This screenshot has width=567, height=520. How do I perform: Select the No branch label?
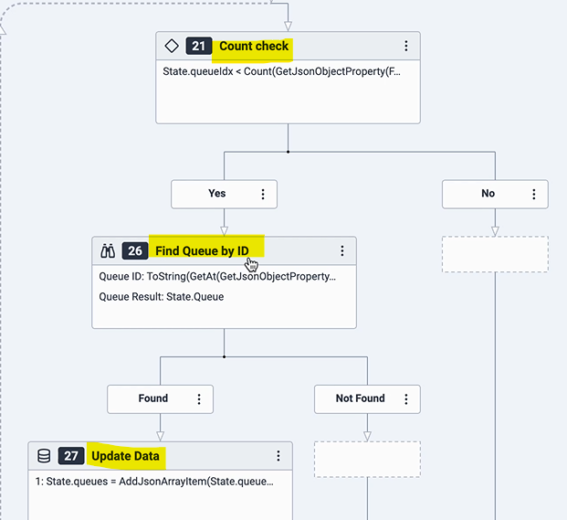pos(488,194)
